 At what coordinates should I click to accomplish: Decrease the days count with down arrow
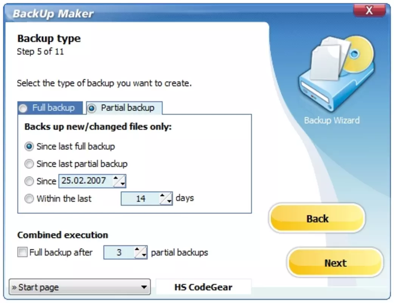click(169, 201)
